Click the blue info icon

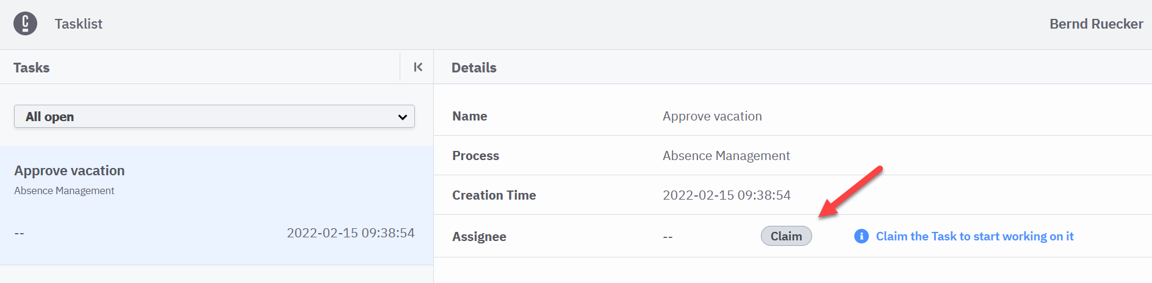coord(861,236)
